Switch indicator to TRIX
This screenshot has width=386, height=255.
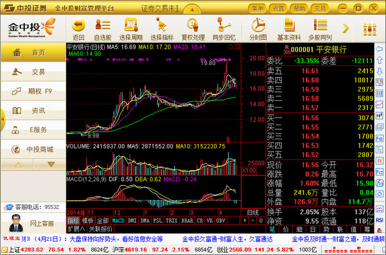[x=171, y=220]
